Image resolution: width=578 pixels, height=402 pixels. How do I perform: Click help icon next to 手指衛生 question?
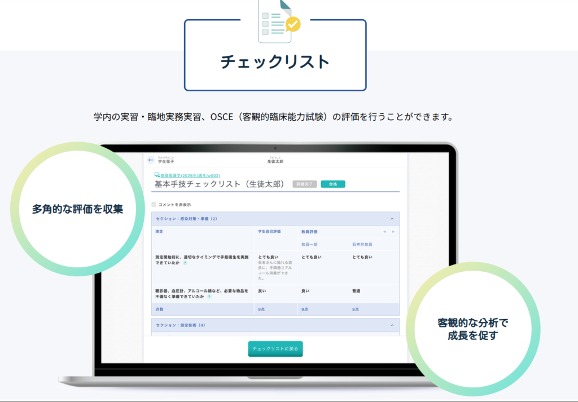coord(185,263)
